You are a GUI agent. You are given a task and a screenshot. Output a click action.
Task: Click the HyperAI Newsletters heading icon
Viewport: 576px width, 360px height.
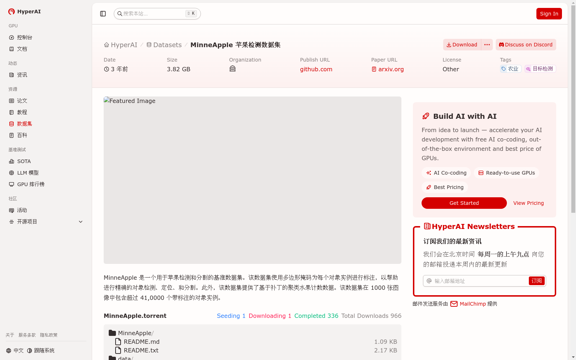click(x=427, y=226)
